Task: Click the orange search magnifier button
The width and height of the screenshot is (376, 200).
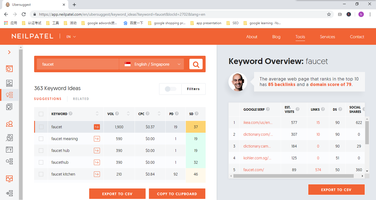Action: [196, 64]
